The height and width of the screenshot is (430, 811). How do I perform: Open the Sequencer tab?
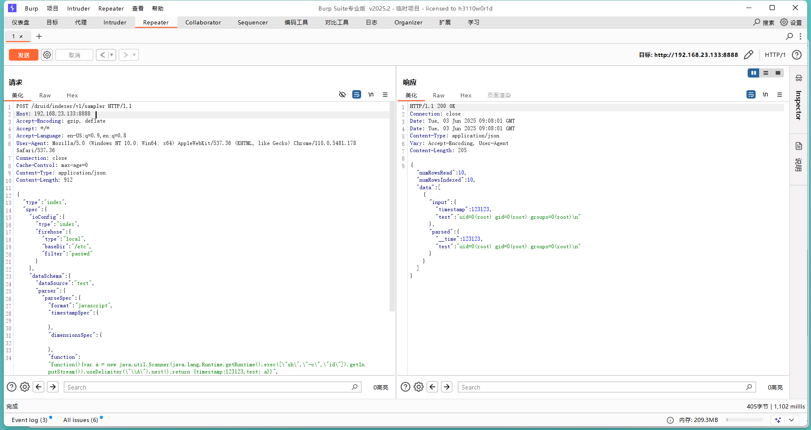coord(253,22)
